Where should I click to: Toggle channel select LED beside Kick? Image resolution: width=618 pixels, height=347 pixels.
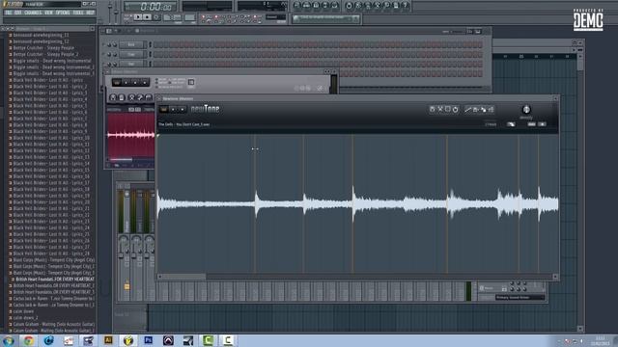click(150, 45)
